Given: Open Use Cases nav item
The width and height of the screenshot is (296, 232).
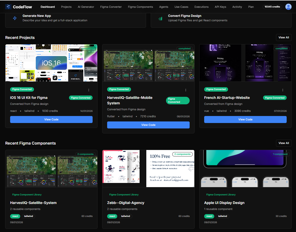Looking at the screenshot, I should point(181,7).
